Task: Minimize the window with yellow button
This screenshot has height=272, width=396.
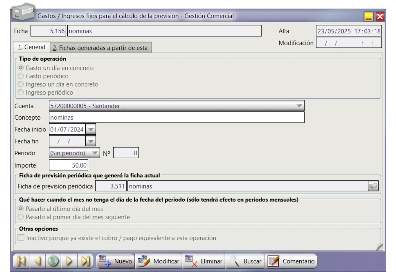Action: 369,16
